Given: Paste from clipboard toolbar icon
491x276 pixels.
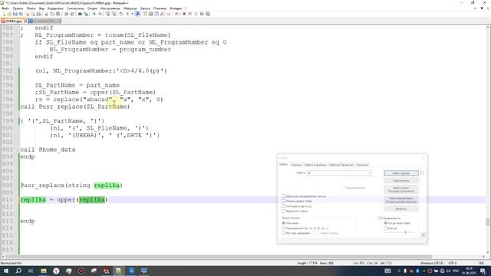Looking at the screenshot, I should (58, 14).
